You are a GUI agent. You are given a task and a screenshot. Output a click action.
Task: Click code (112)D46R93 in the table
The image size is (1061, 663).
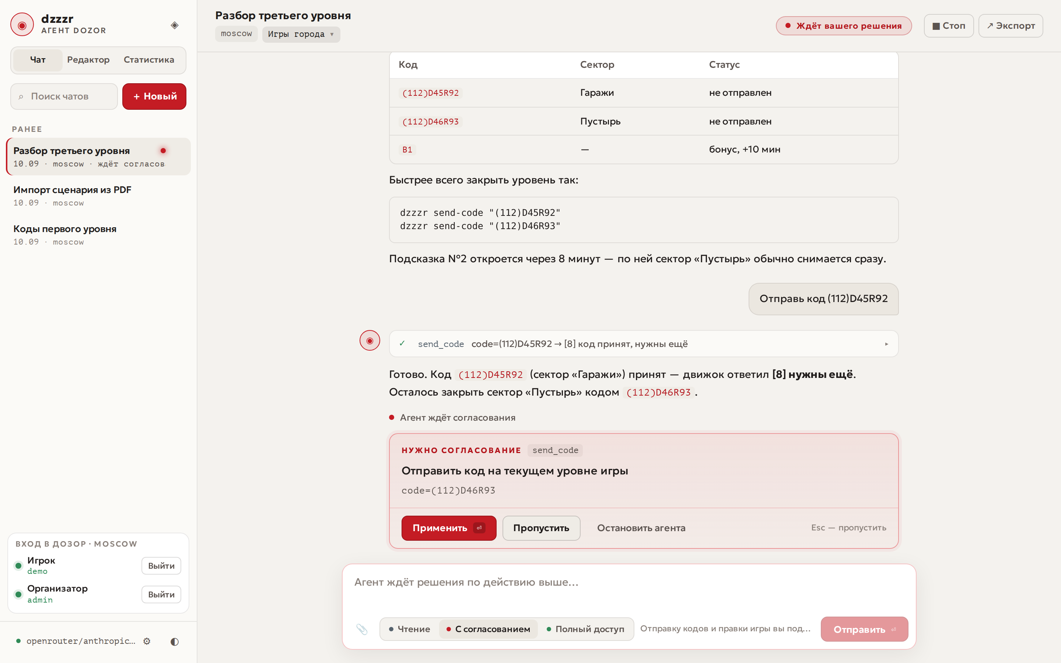[x=430, y=121]
